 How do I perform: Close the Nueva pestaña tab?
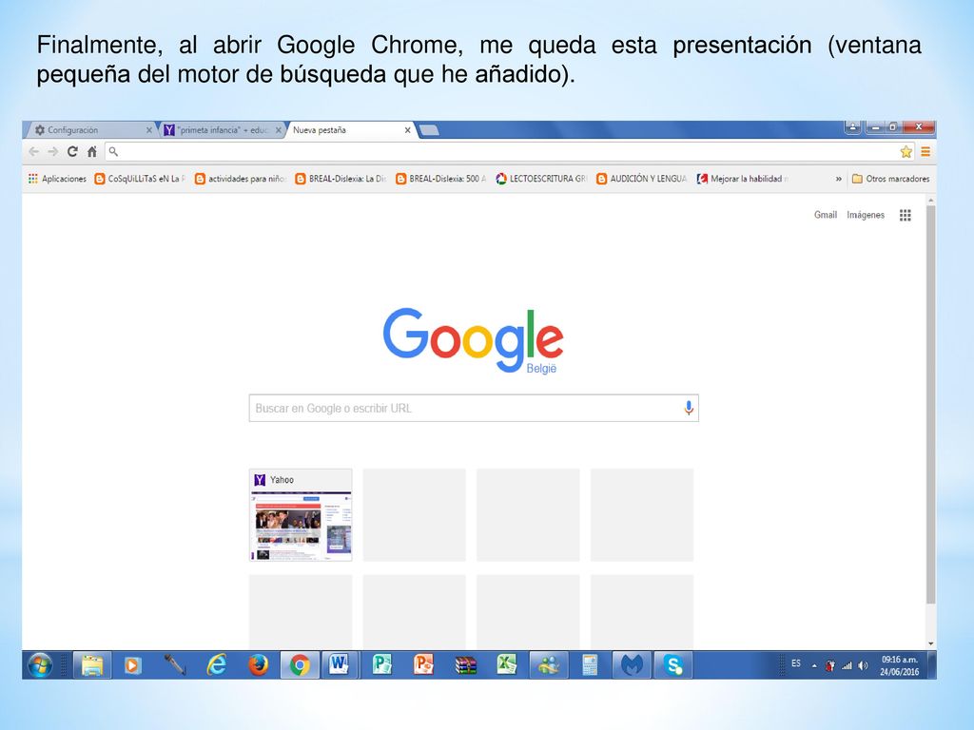[407, 129]
